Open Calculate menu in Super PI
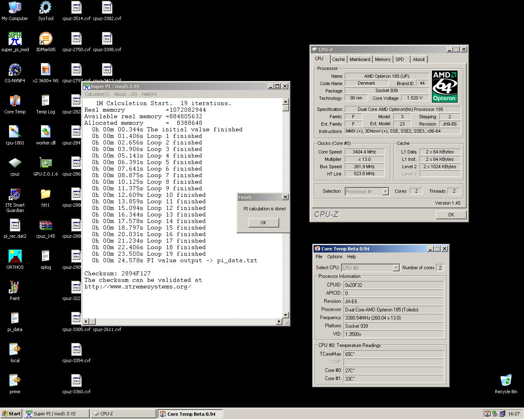Screen dimensions: 524x419 97,94
